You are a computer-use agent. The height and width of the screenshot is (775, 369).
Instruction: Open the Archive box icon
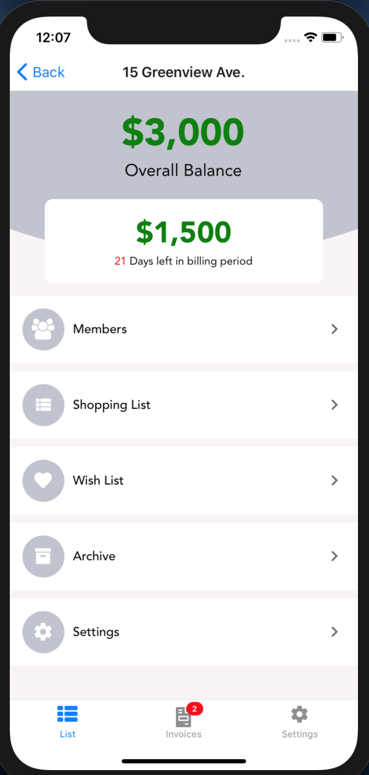(43, 556)
